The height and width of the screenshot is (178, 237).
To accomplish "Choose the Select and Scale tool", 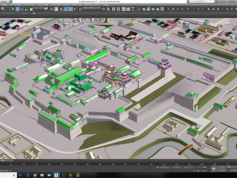I will click(x=27, y=9).
